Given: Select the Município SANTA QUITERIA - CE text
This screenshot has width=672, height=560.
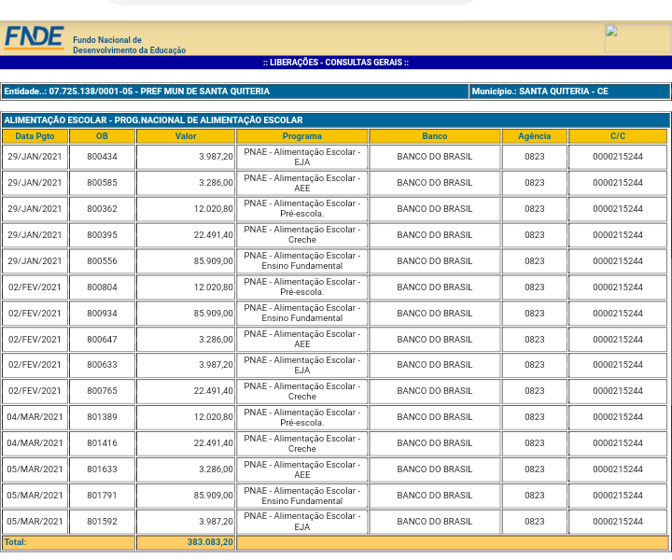Looking at the screenshot, I should (539, 91).
